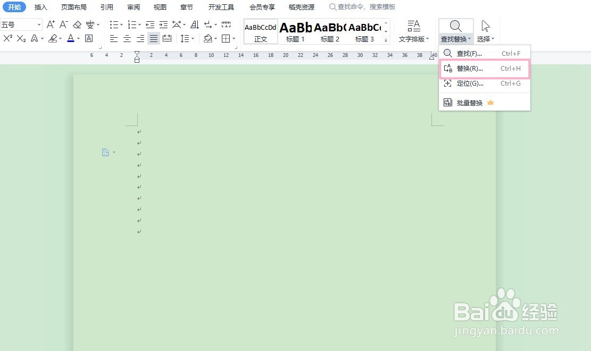The image size is (591, 351).
Task: Apply the 标题 2 style
Action: tap(330, 32)
